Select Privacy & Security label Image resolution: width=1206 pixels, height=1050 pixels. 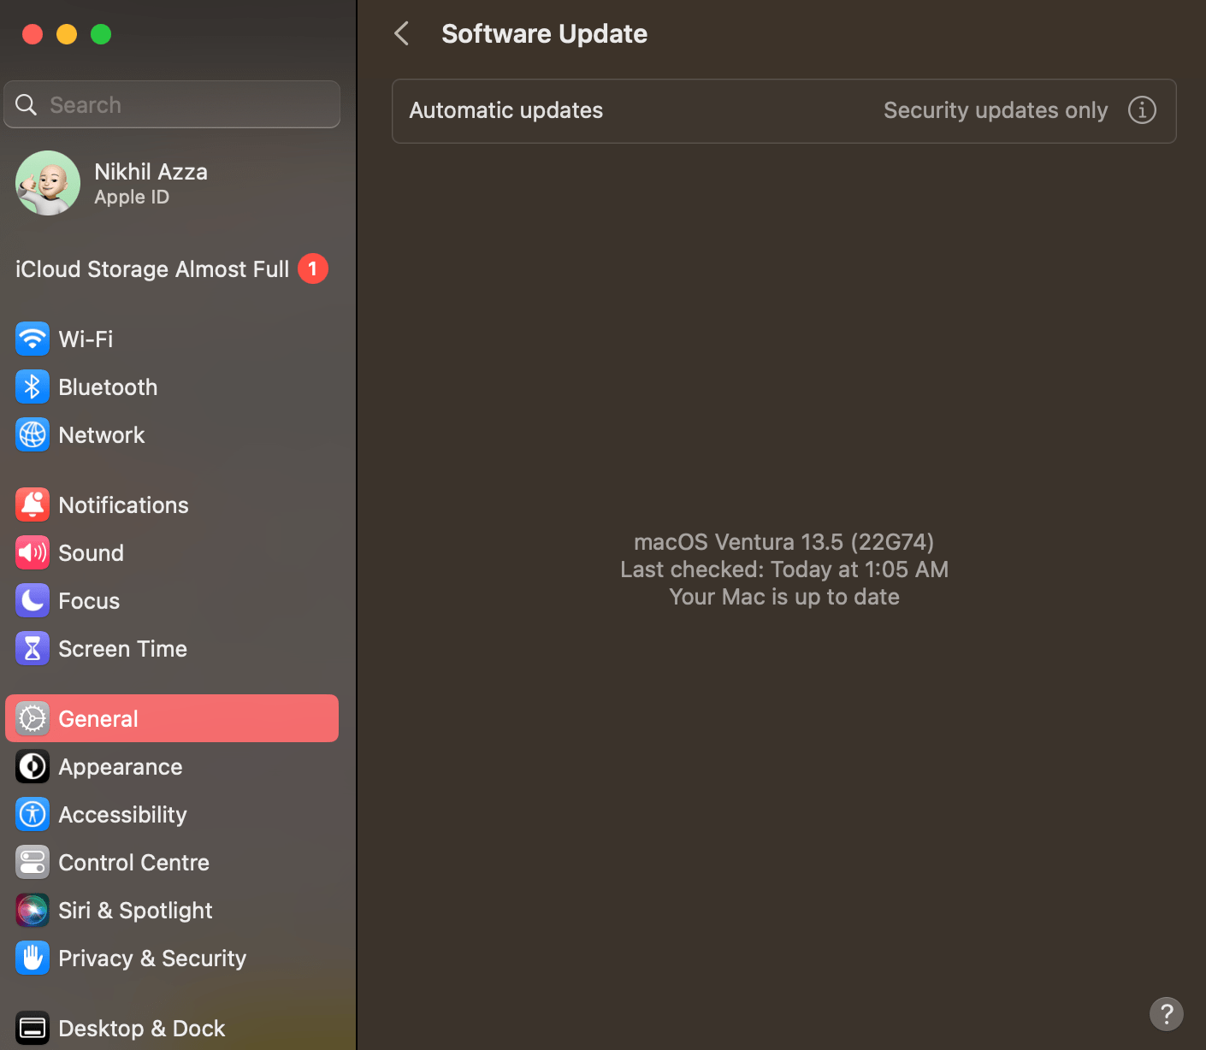(152, 959)
